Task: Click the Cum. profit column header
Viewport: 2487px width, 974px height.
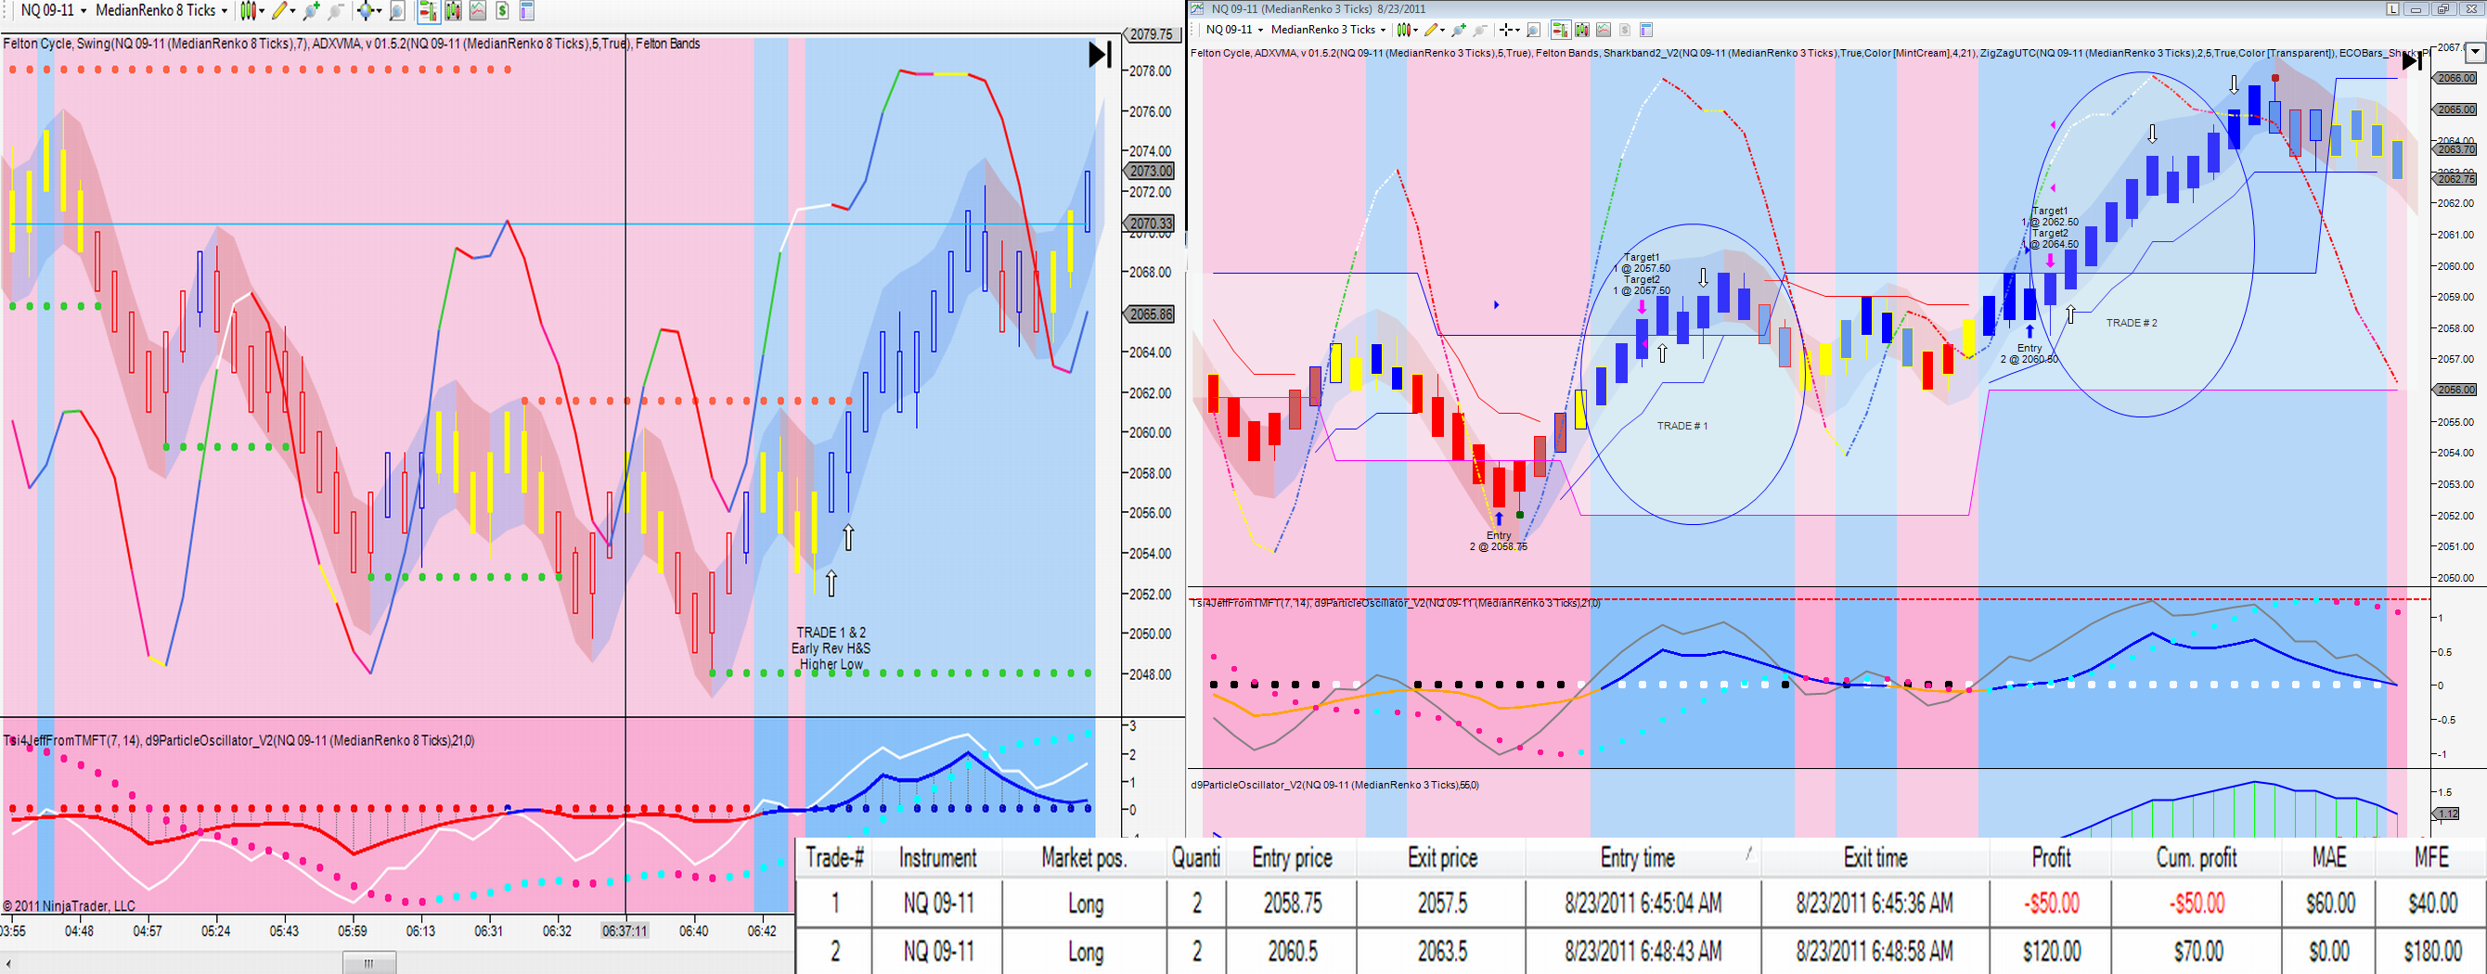Action: pos(2197,858)
